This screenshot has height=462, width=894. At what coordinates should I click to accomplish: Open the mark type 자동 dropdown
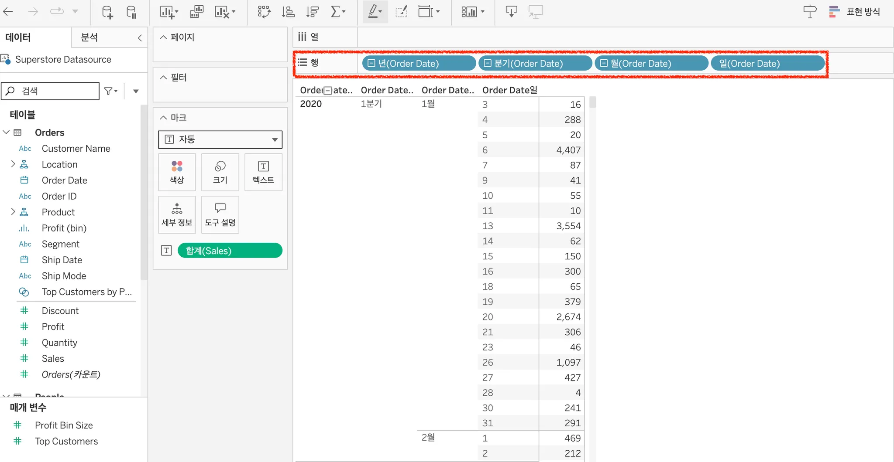pyautogui.click(x=220, y=139)
